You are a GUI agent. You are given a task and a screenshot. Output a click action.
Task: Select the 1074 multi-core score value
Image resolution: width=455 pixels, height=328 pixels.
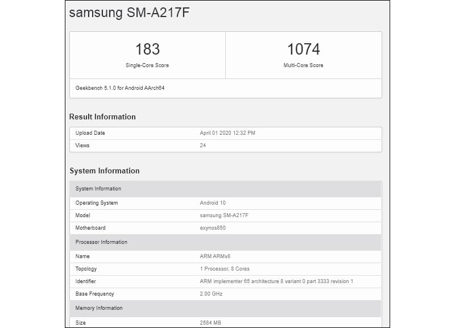[304, 49]
